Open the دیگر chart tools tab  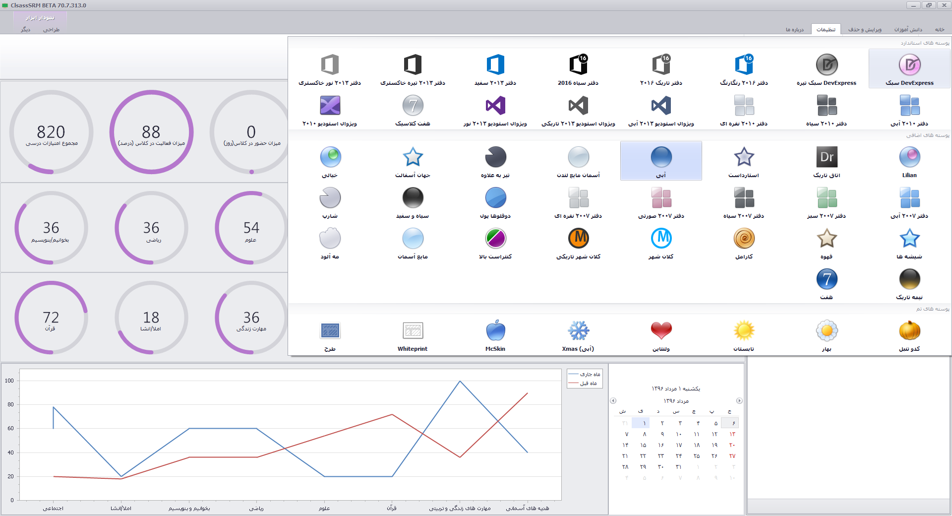pyautogui.click(x=25, y=30)
